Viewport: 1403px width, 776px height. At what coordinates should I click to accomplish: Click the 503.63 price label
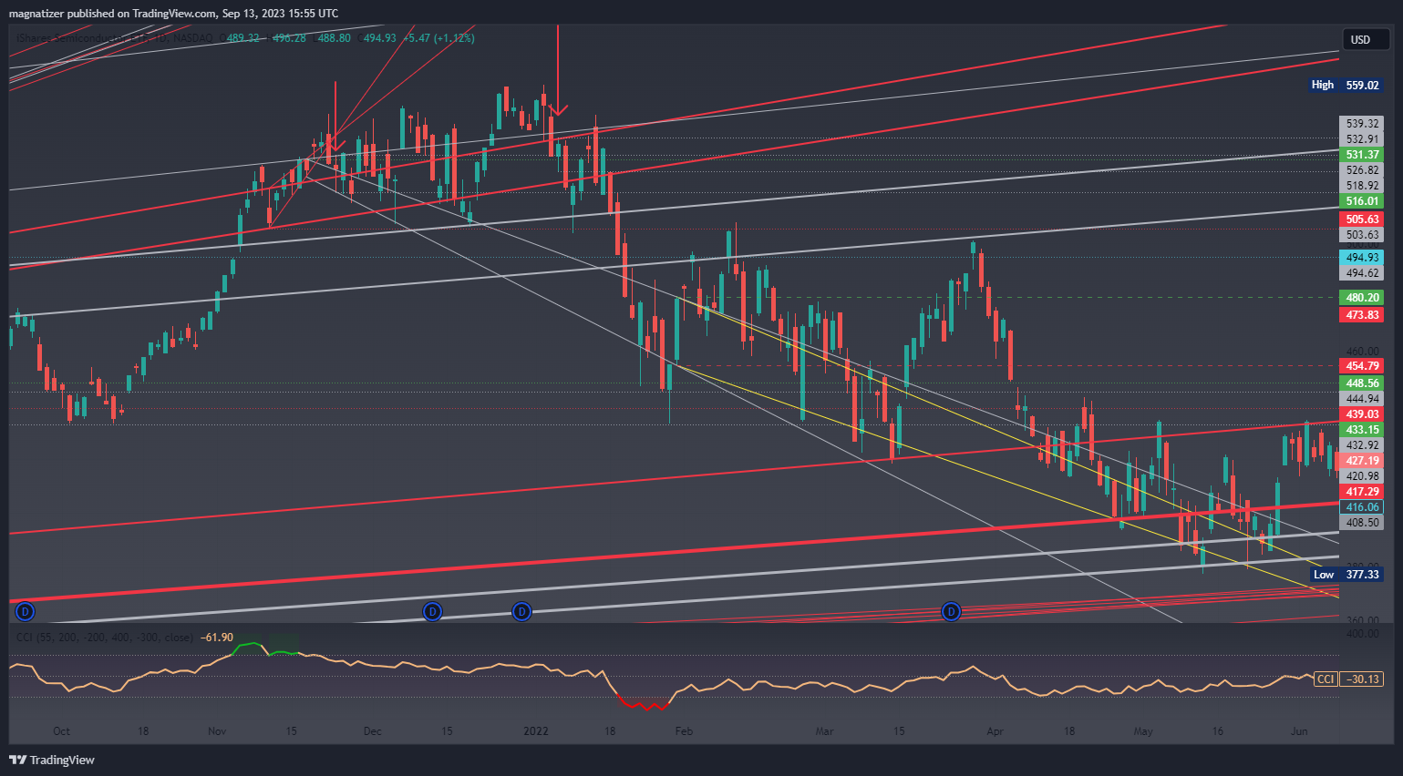point(1362,235)
